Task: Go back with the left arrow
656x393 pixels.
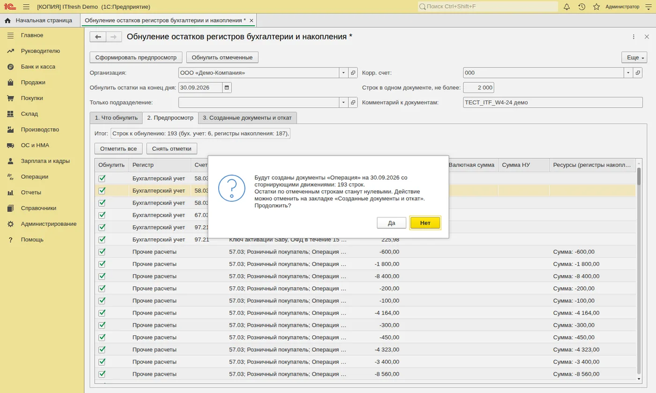Action: 98,37
